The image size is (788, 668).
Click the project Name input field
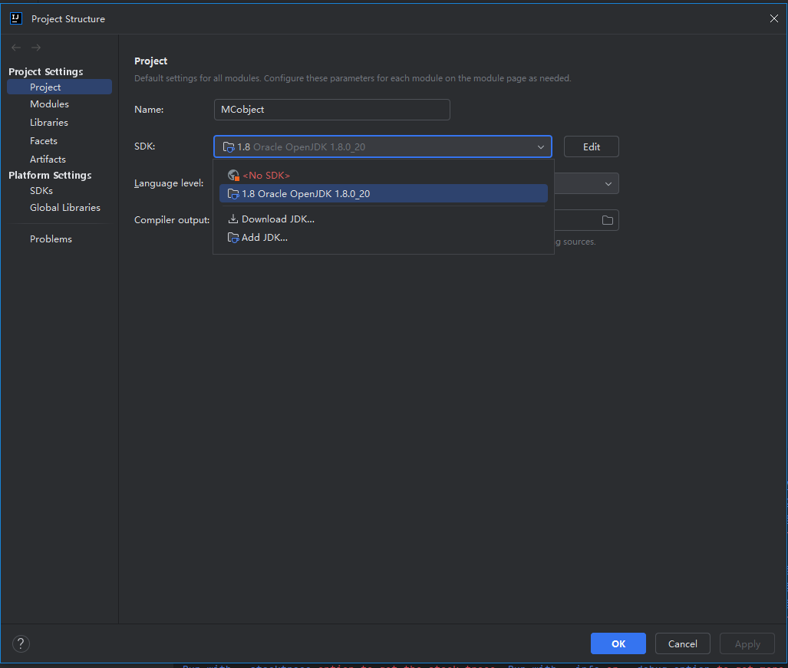click(x=331, y=110)
